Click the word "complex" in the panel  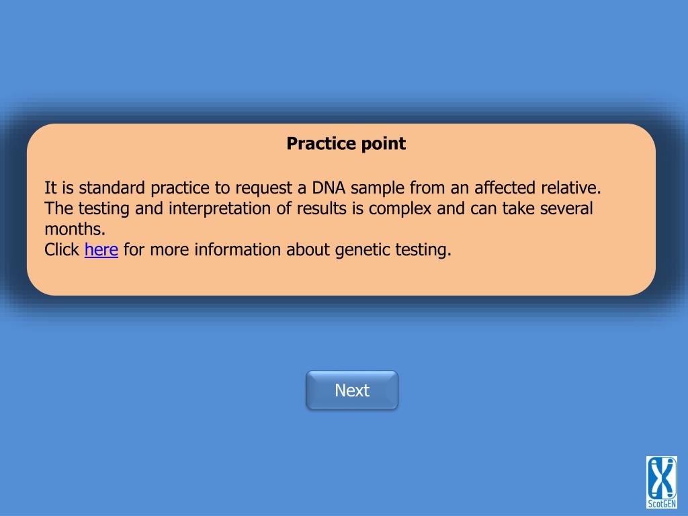400,208
